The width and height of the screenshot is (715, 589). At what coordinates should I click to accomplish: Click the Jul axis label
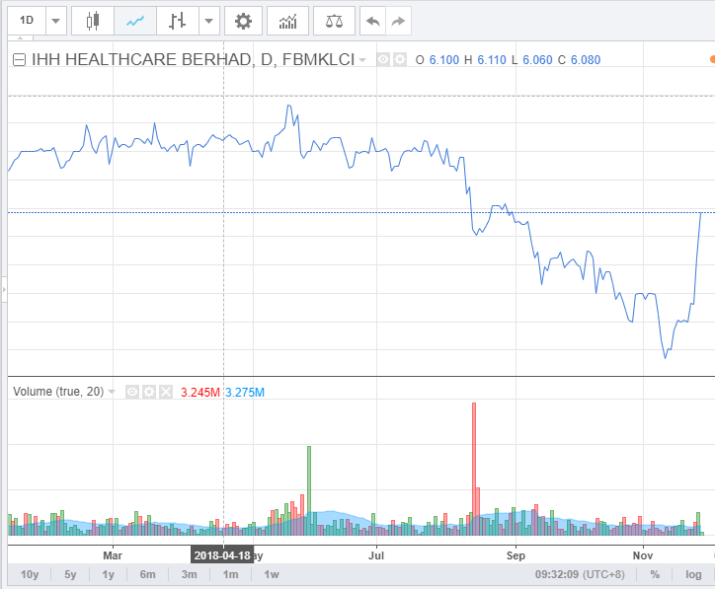click(376, 555)
